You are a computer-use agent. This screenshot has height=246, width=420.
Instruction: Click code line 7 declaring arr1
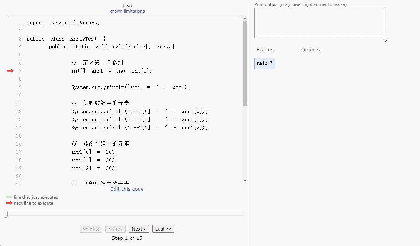111,71
